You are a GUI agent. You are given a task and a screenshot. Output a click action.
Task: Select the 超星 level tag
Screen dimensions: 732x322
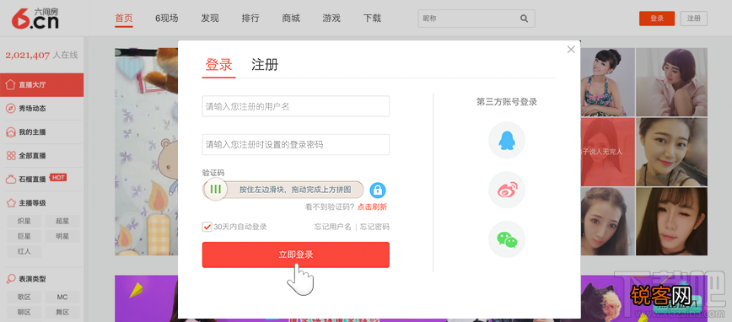tap(62, 221)
